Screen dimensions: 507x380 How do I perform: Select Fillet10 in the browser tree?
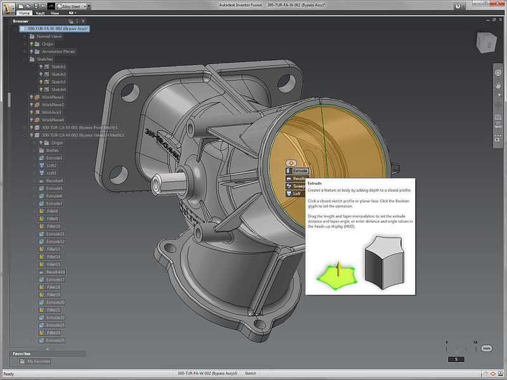(x=54, y=227)
